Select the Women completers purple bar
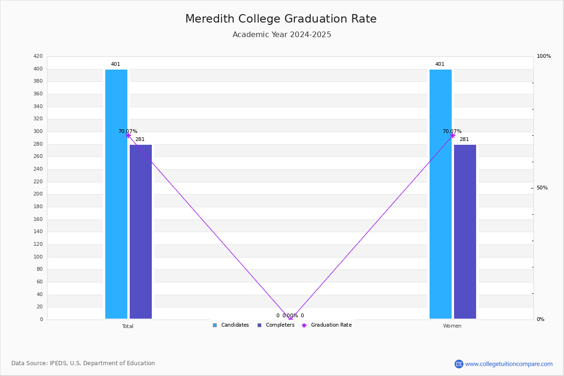The height and width of the screenshot is (376, 564). click(465, 232)
